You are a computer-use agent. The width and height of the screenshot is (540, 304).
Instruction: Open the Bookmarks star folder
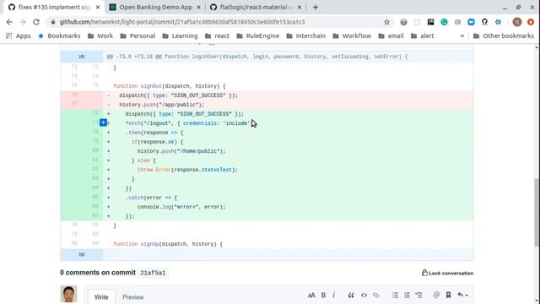59,35
